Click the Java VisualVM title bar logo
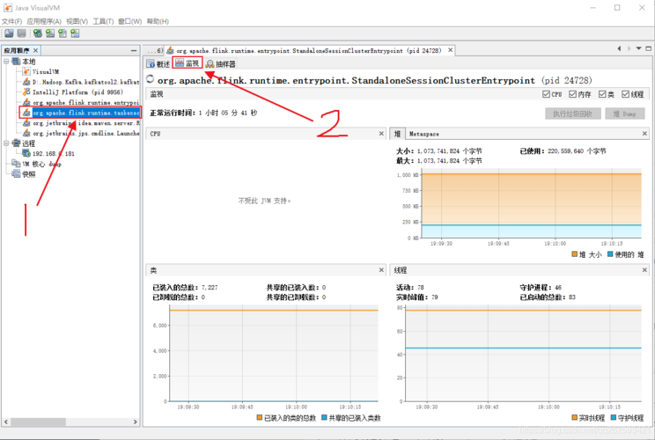 [x=8, y=8]
